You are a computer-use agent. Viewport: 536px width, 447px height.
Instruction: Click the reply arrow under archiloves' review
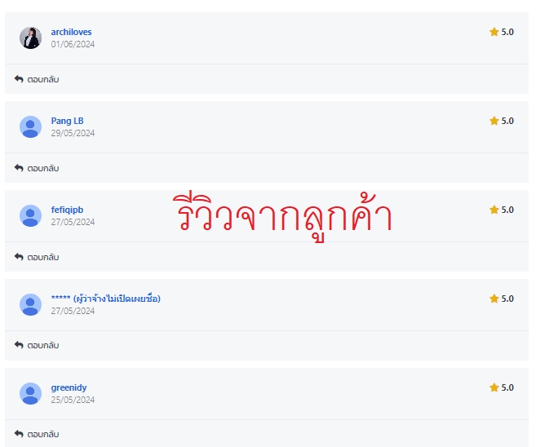tap(19, 79)
